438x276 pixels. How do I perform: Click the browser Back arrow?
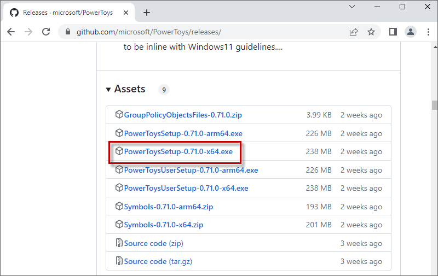coord(11,32)
